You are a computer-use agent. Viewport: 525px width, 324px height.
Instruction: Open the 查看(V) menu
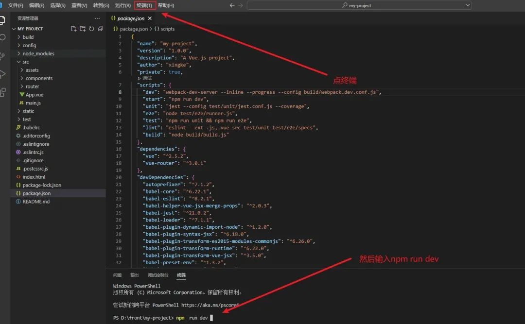(x=79, y=5)
